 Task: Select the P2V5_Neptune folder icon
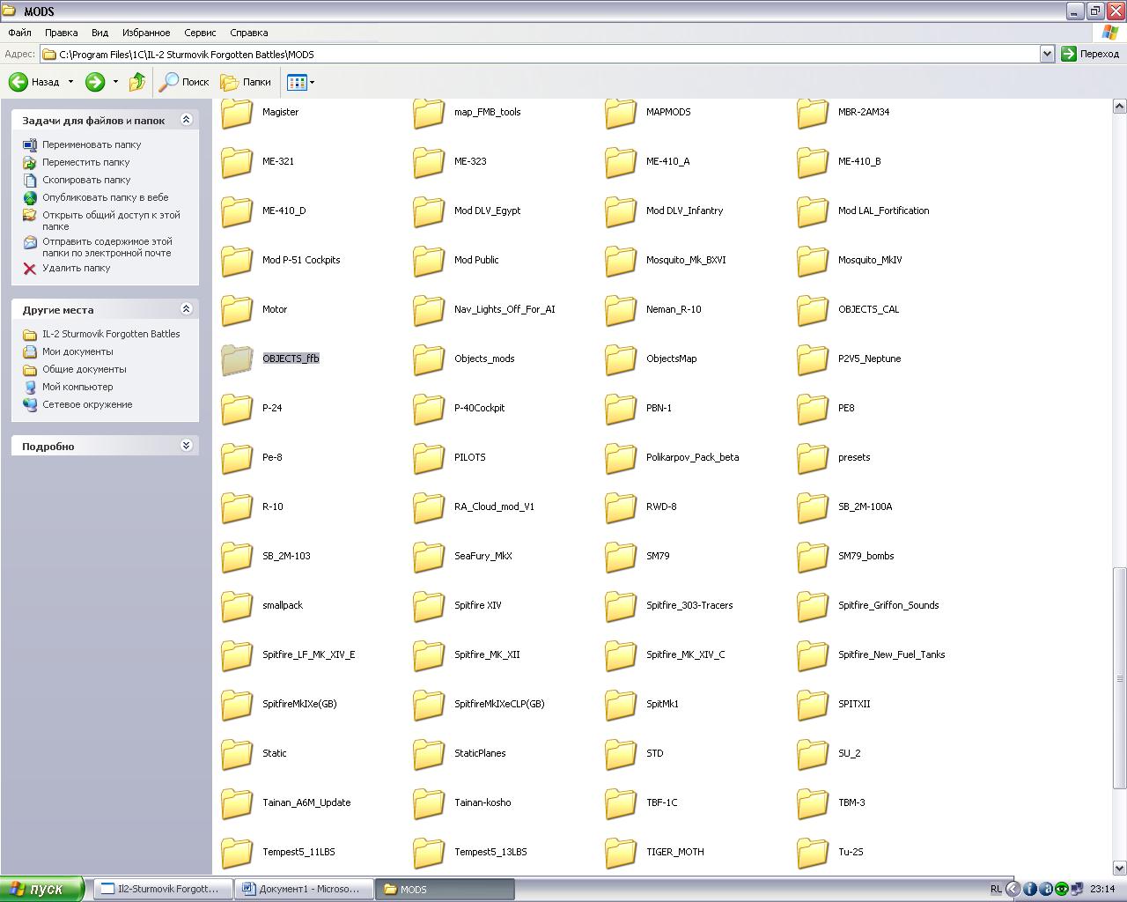(x=813, y=359)
